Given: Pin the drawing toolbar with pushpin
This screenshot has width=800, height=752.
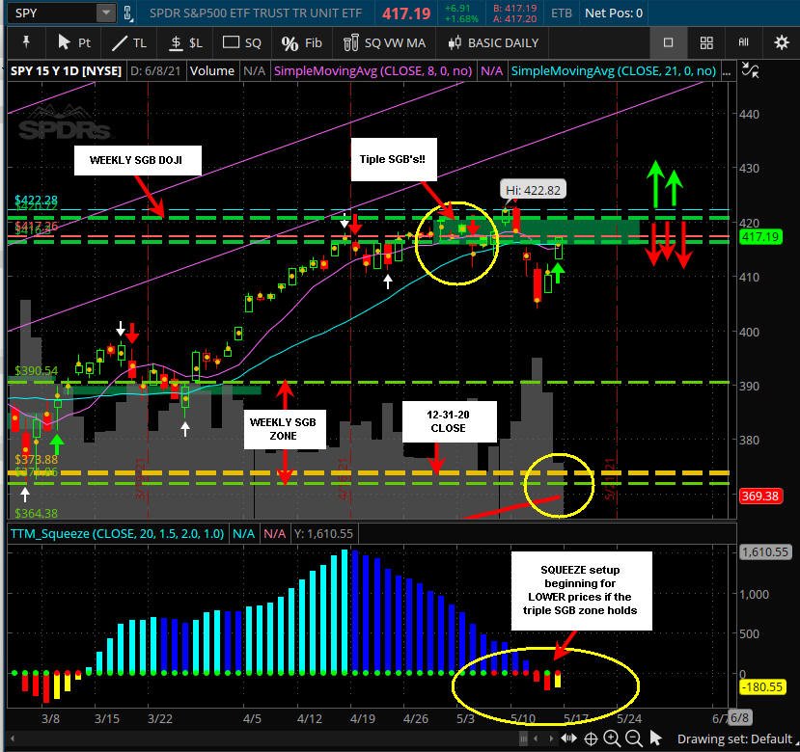Looking at the screenshot, I should tap(26, 42).
